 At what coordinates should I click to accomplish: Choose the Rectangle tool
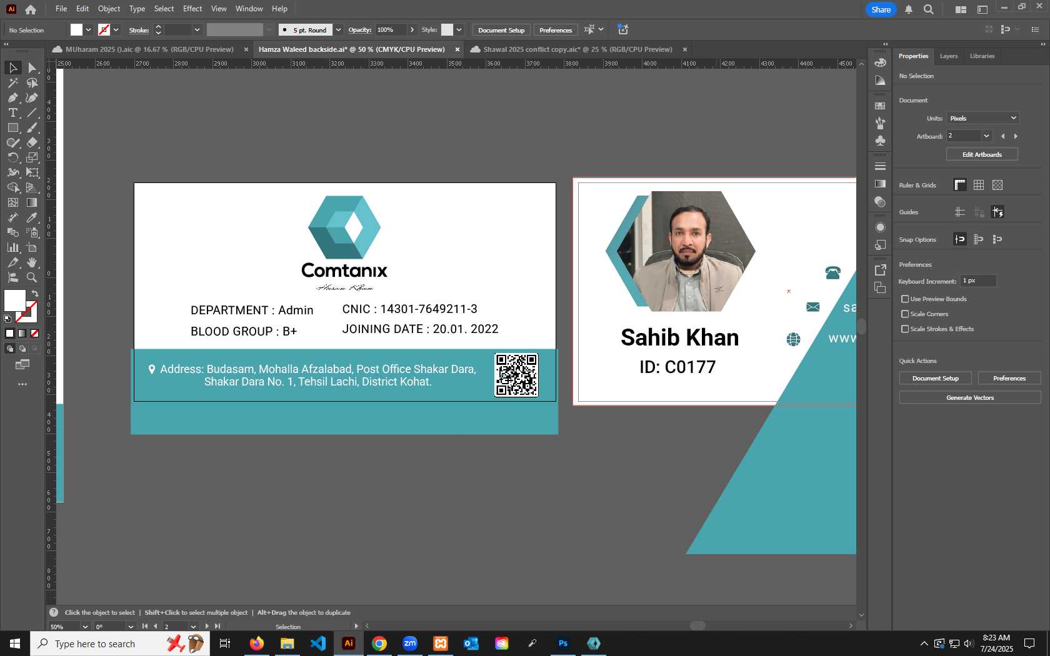12,127
